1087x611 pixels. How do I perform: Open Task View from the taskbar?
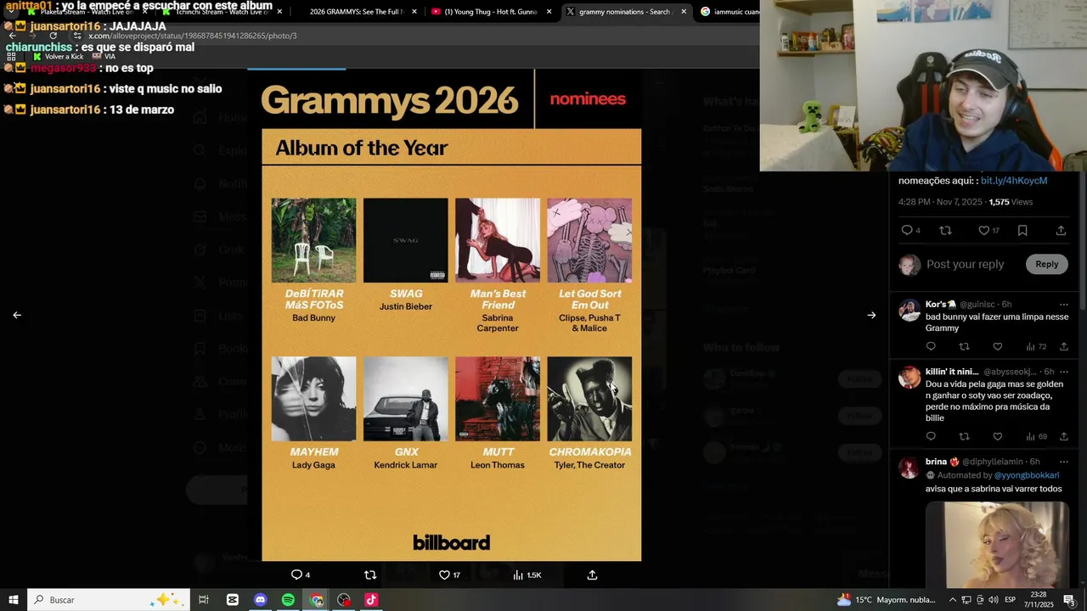coord(204,600)
